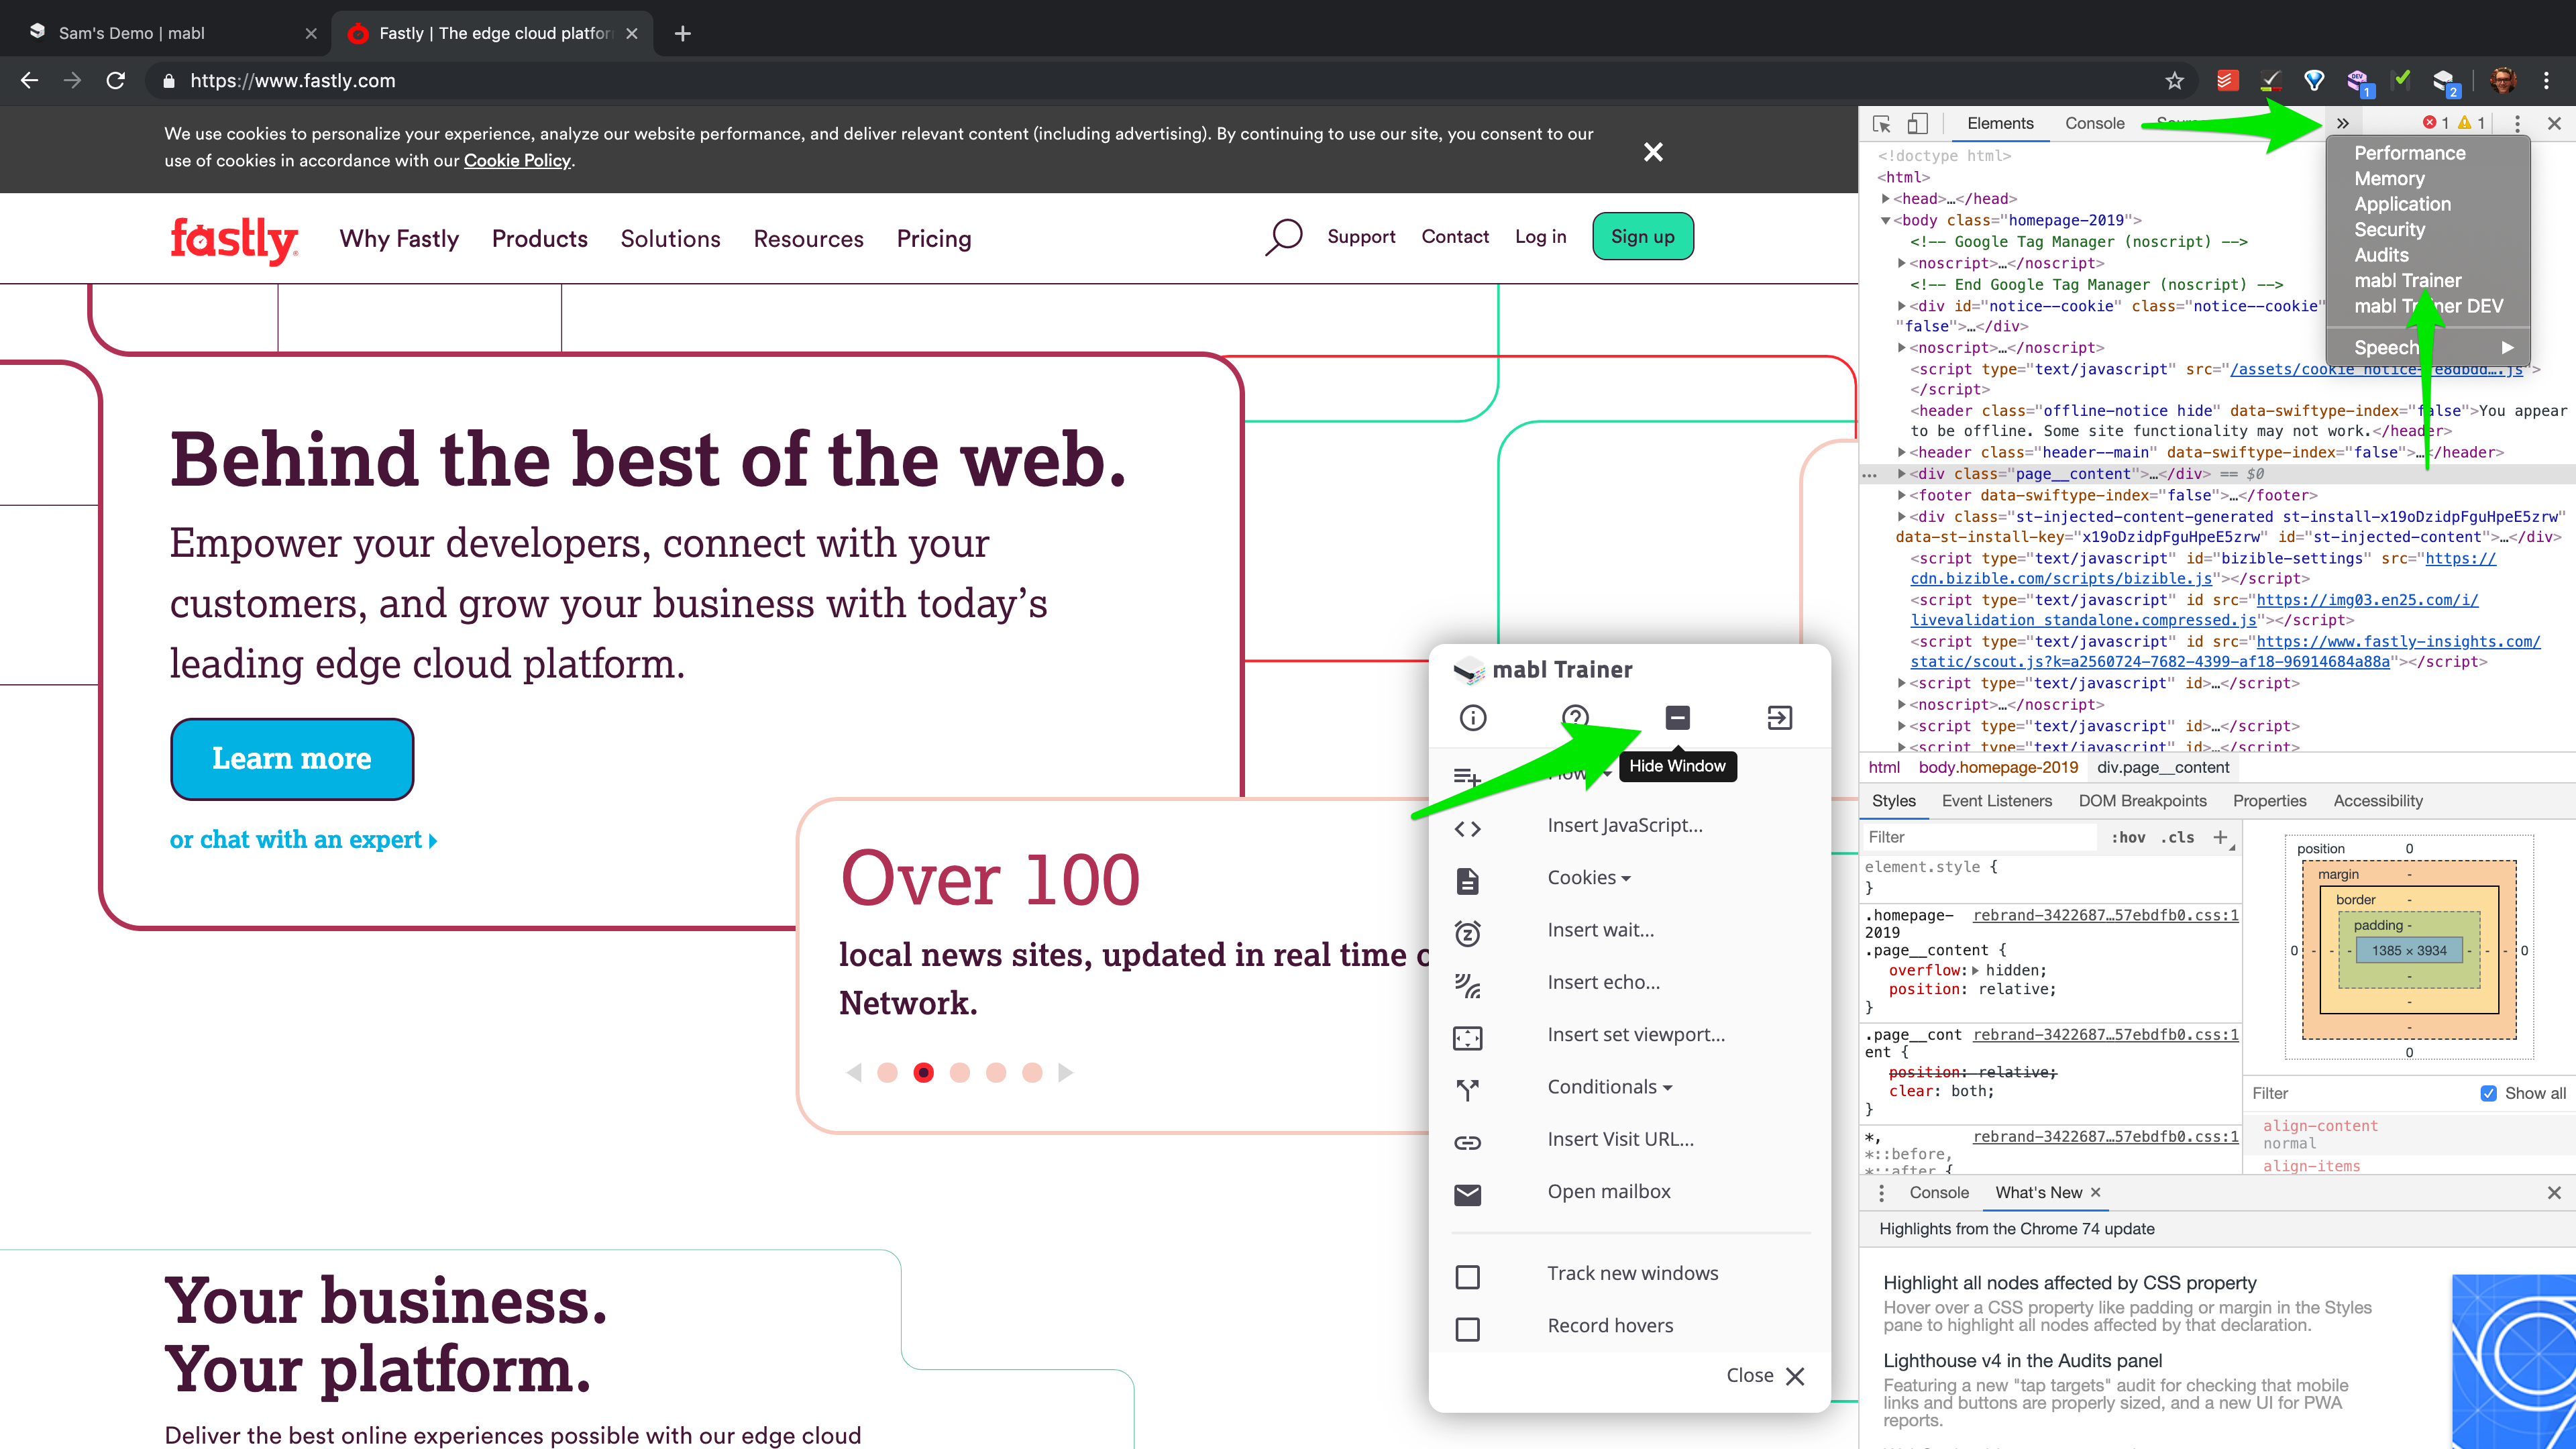
Task: Click the Hide Window icon in mabl Trainer
Action: (x=1677, y=717)
